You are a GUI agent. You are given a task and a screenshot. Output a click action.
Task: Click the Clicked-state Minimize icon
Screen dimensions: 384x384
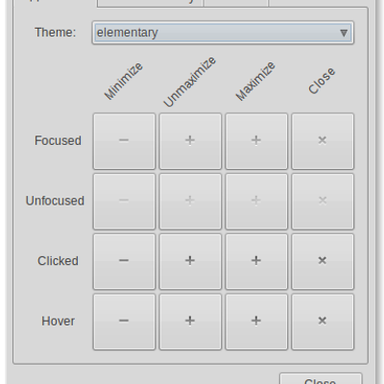point(124,261)
